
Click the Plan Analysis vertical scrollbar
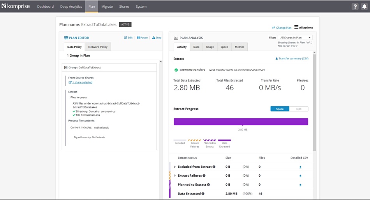point(314,103)
